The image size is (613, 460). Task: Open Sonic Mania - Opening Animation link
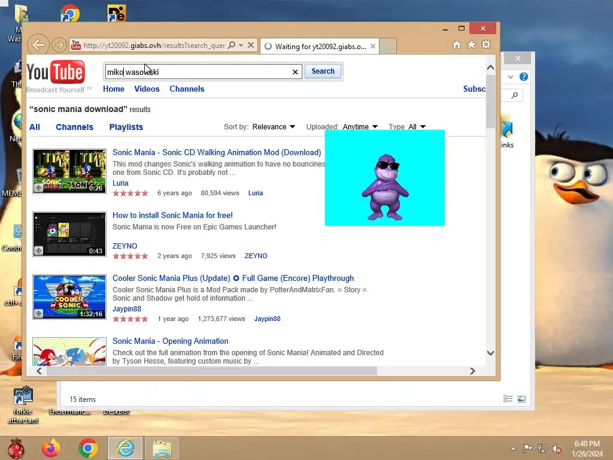tap(171, 341)
